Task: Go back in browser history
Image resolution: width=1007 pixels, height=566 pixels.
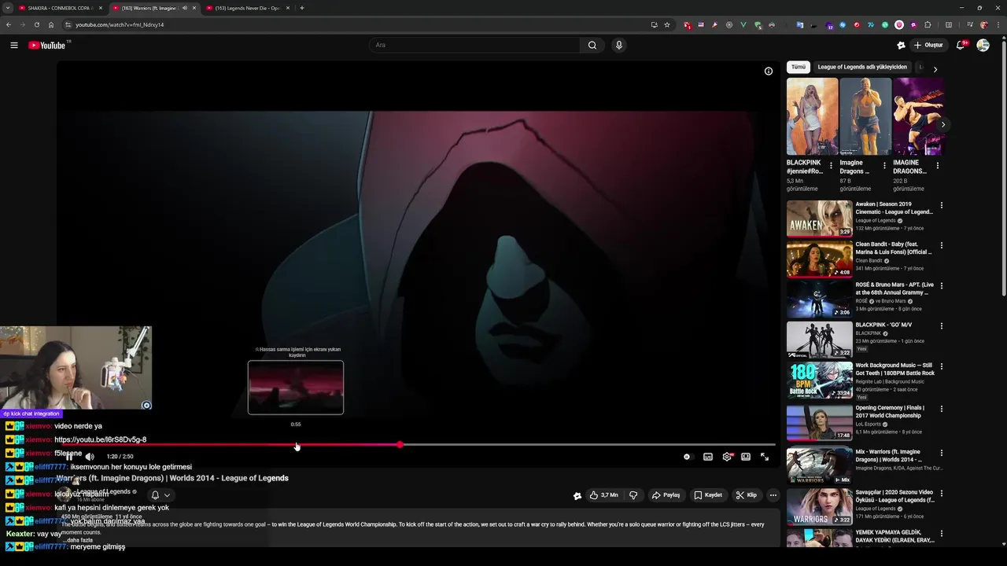Action: (x=8, y=24)
